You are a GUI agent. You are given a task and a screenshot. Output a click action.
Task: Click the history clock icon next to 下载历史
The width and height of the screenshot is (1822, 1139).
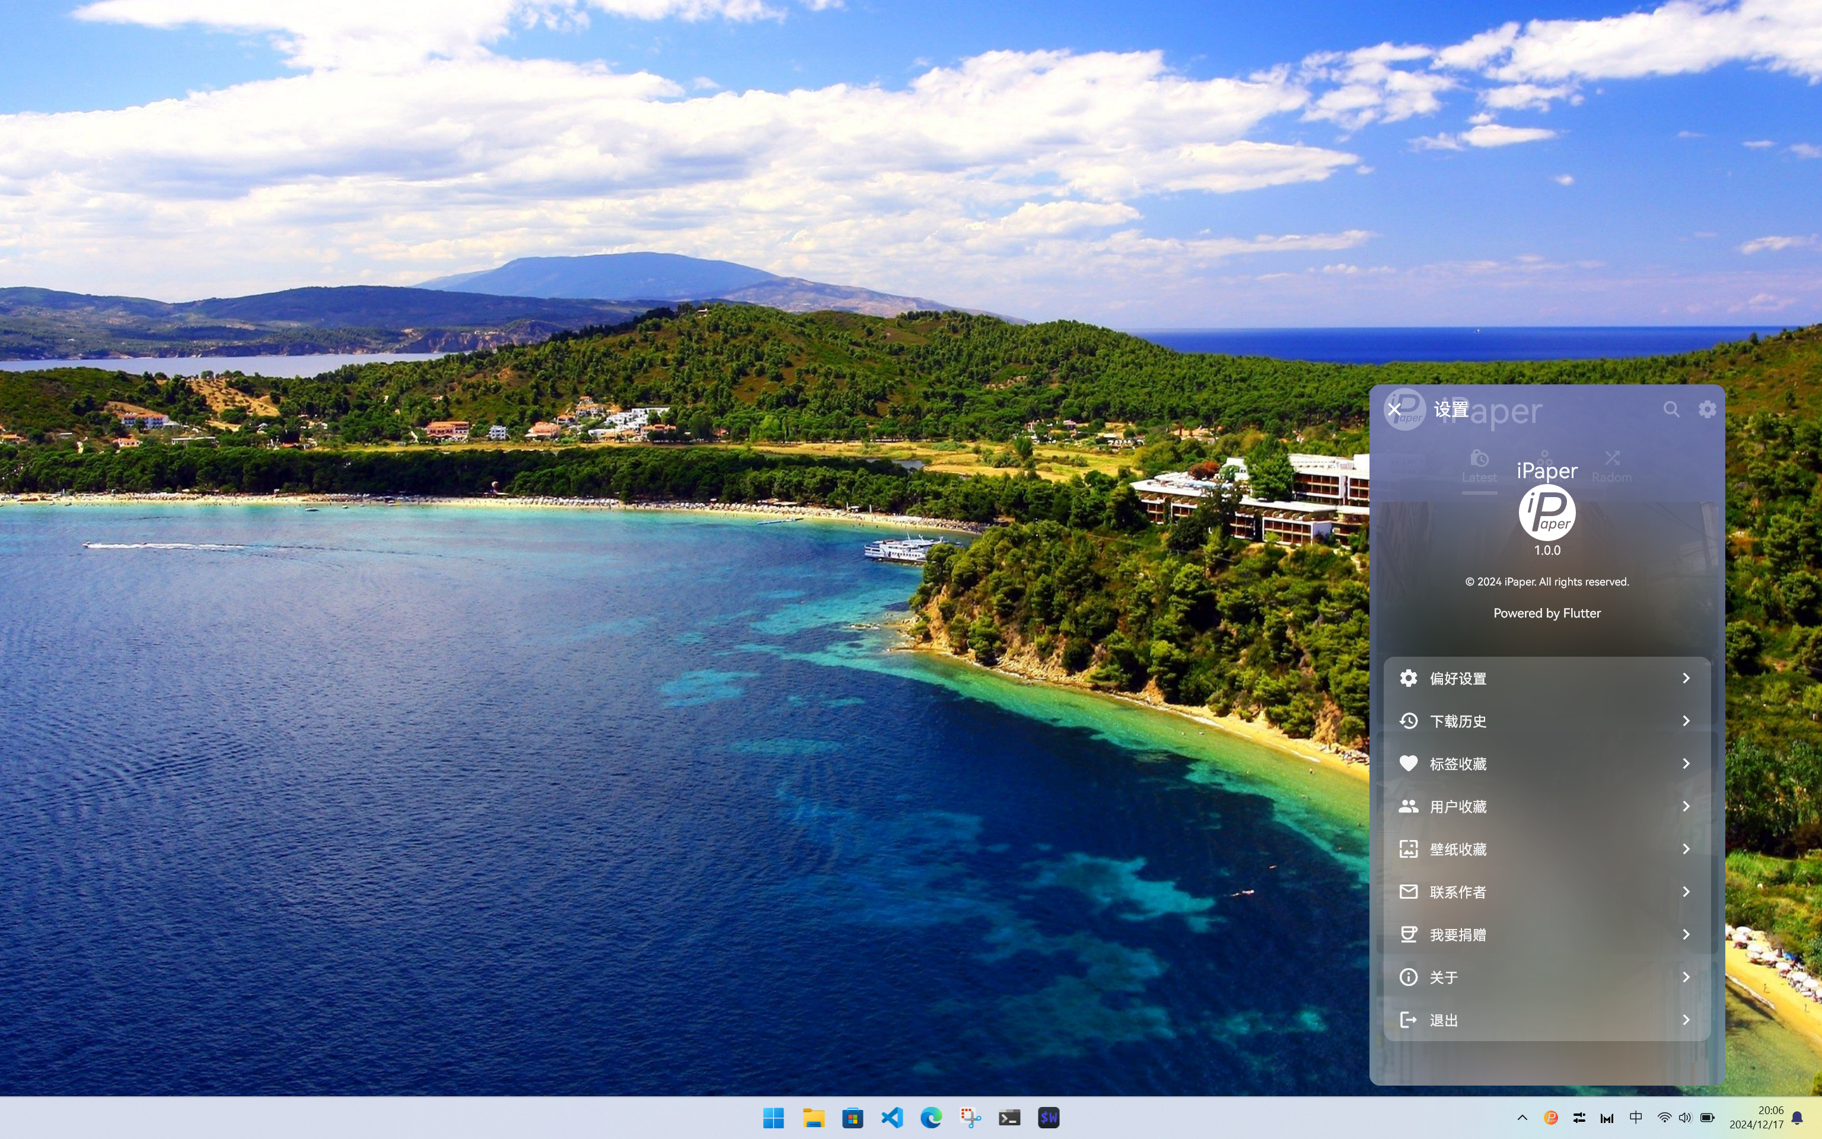pos(1408,721)
